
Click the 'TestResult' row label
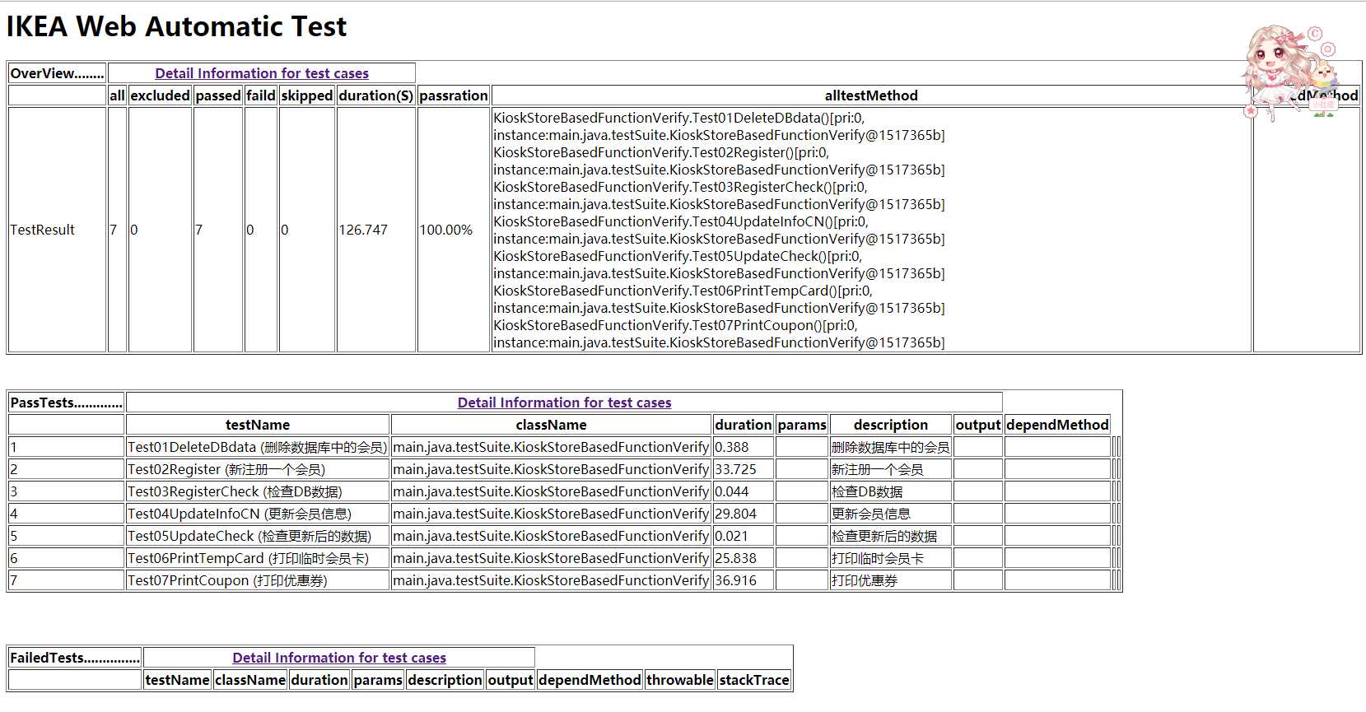(42, 230)
